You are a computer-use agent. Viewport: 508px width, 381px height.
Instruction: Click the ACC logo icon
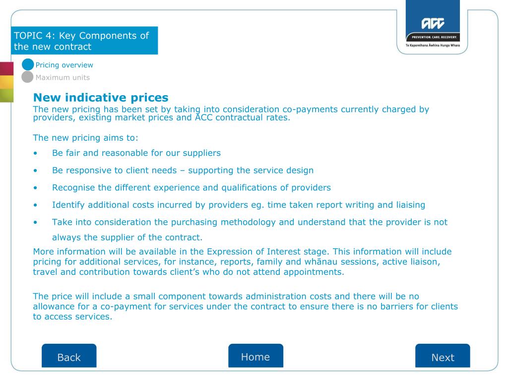pos(433,23)
